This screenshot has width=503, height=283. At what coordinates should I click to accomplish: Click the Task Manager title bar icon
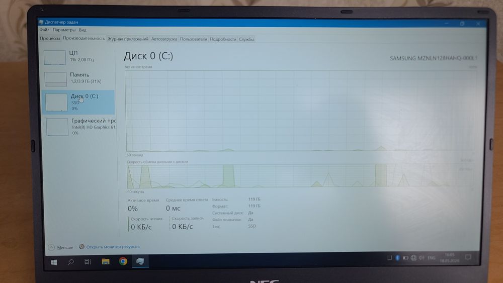41,22
